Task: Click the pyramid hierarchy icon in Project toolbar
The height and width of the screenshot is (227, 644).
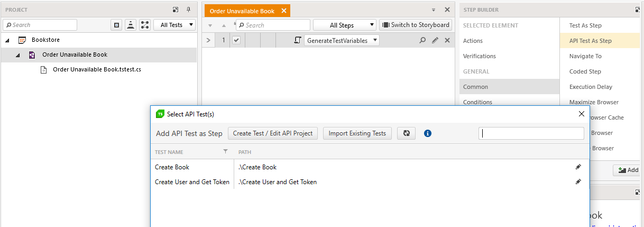Action: (x=130, y=25)
